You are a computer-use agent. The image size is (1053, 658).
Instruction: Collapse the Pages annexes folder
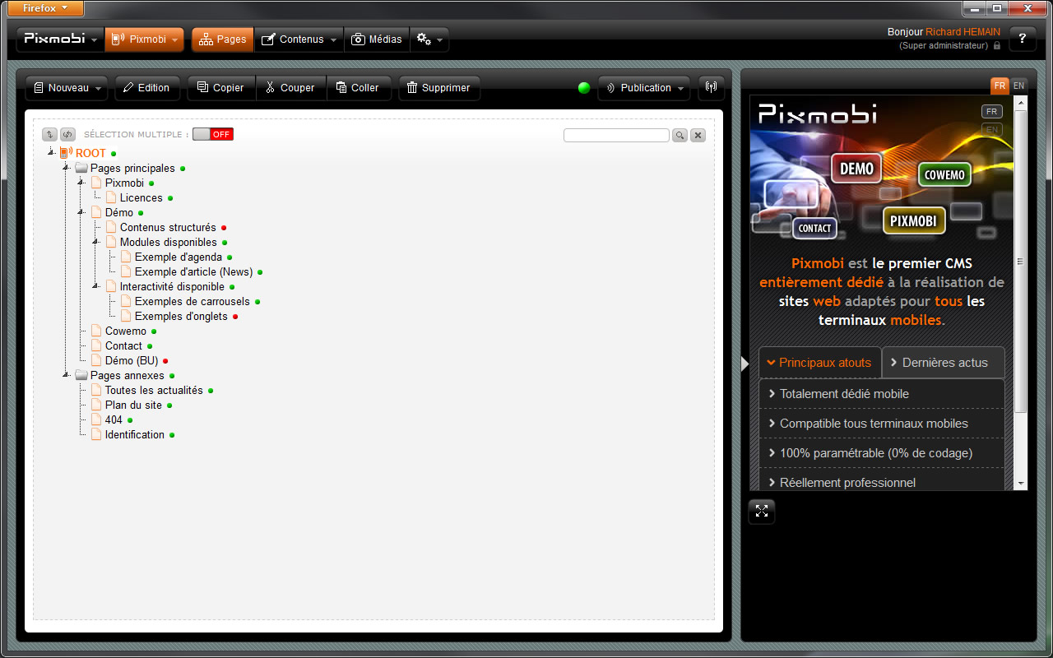[66, 374]
